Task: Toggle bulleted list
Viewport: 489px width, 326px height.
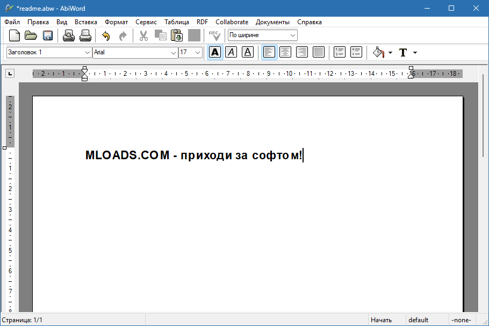Action: point(356,52)
